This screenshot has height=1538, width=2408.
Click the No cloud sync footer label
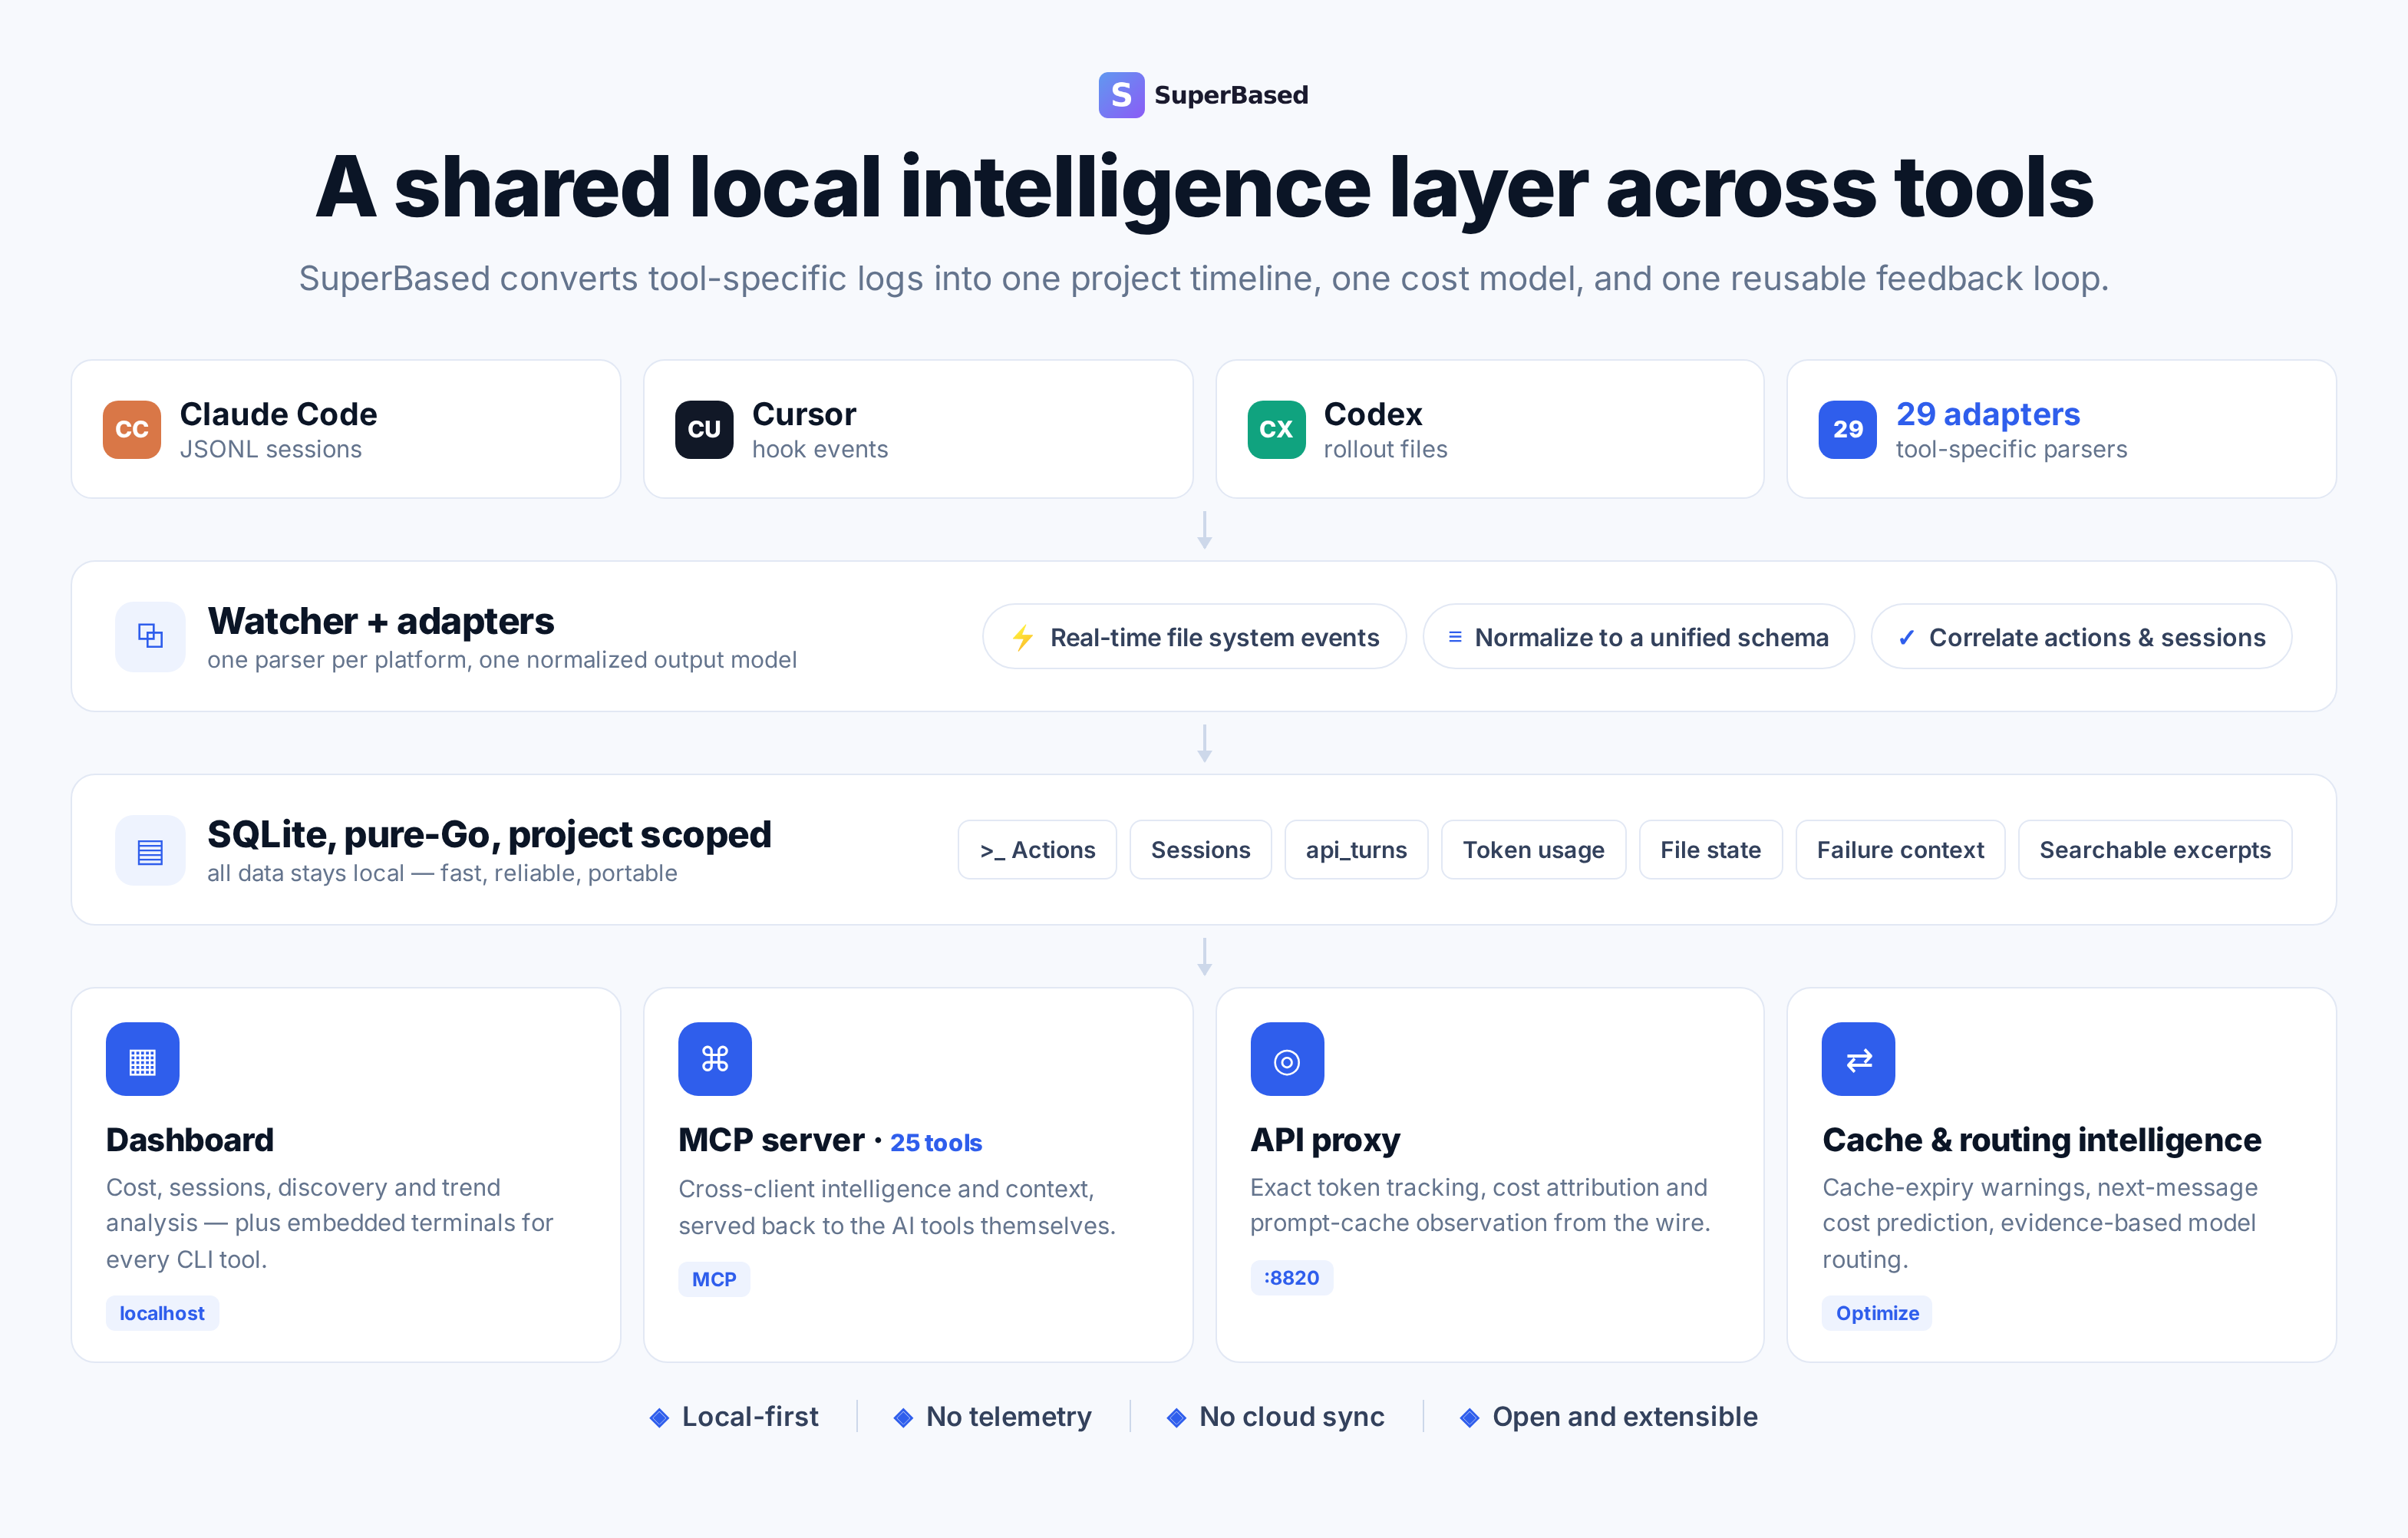tap(1291, 1417)
